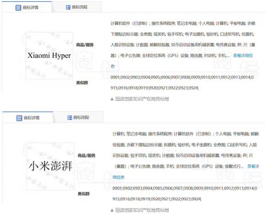Switch to the 商标流程 tab in the top panel
This screenshot has height=214, width=266.
(77, 7)
